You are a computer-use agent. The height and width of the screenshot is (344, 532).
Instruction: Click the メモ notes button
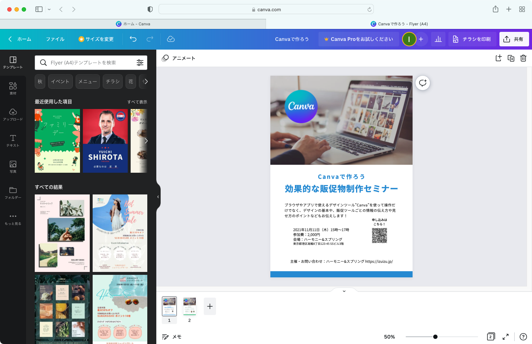(172, 337)
